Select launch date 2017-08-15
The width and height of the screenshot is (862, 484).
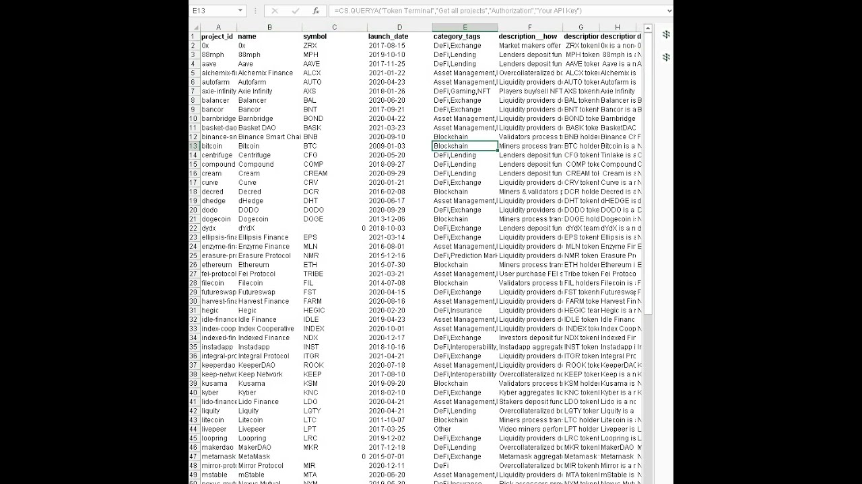tap(399, 46)
